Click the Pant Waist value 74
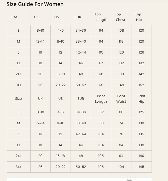This screenshot has width=168, height=181. (121, 123)
